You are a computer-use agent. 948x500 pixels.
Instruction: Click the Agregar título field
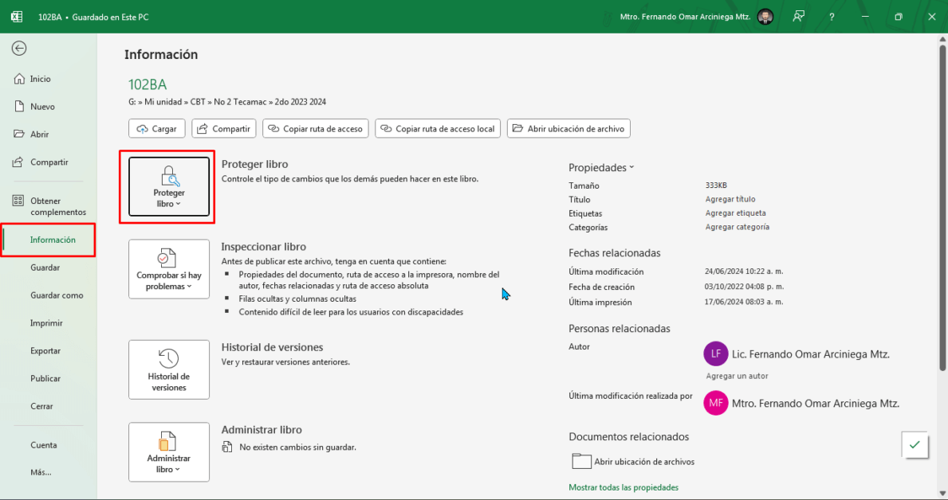click(x=730, y=199)
